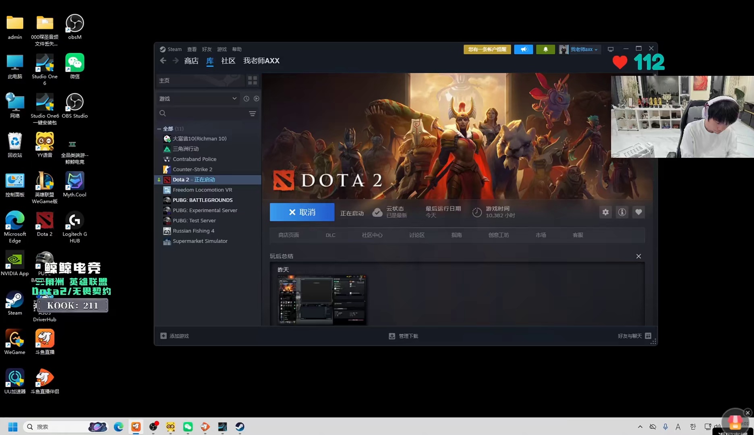Viewport: 754px width, 435px height.
Task: Open the Dota 2 info icon
Action: (622, 212)
